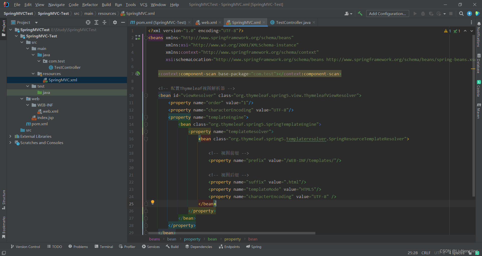The width and height of the screenshot is (482, 256).
Task: Click CRLF line separator in status bar
Action: point(426,253)
